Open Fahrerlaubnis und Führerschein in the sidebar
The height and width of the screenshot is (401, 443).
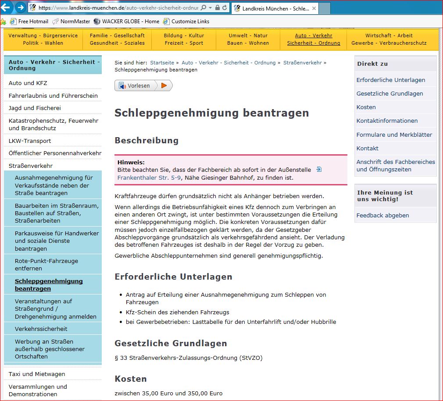click(53, 96)
